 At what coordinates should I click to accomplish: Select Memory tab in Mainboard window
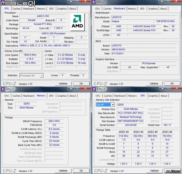click(x=132, y=9)
